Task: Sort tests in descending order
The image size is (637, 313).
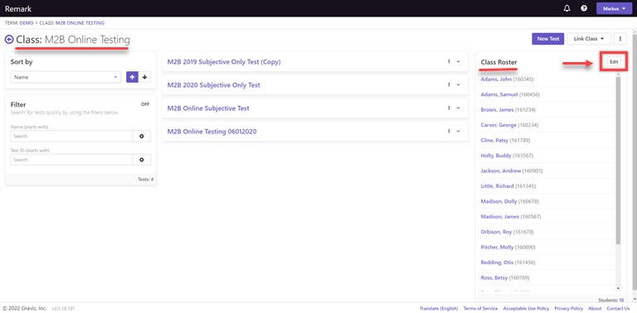Action: coord(144,77)
